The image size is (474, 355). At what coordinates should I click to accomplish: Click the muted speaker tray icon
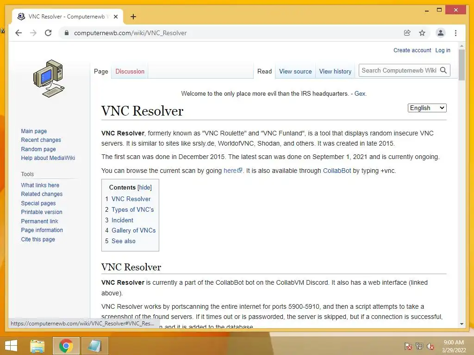430,346
